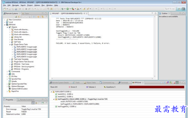Screen dimensions: 189x118
Task: Open the Run configurations dropdown arrow
Action: (70, 9)
